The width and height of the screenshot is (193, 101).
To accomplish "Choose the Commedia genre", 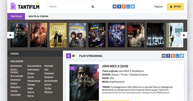I will pyautogui.click(x=16, y=95).
